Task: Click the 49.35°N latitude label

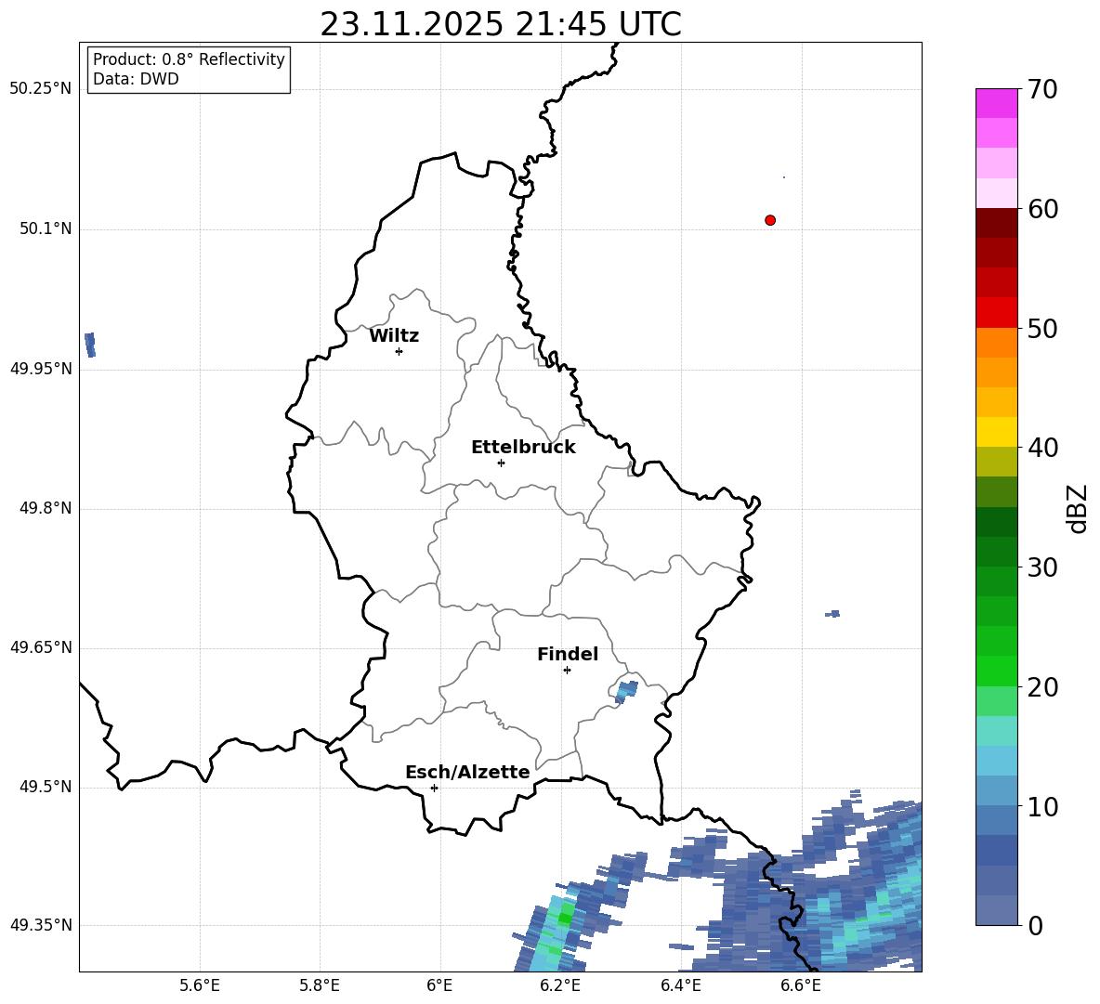Action: 41,925
